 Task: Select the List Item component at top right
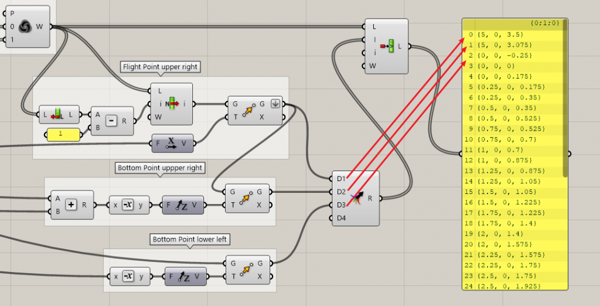(x=387, y=46)
